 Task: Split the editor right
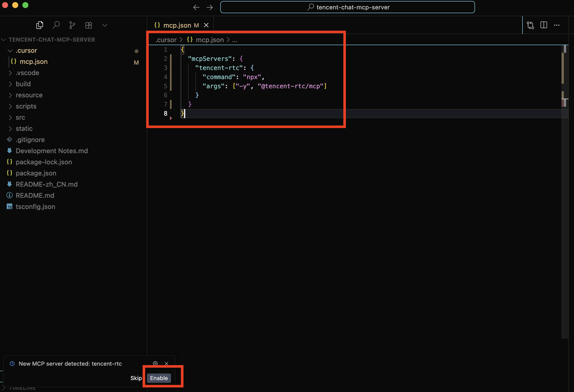pyautogui.click(x=544, y=25)
